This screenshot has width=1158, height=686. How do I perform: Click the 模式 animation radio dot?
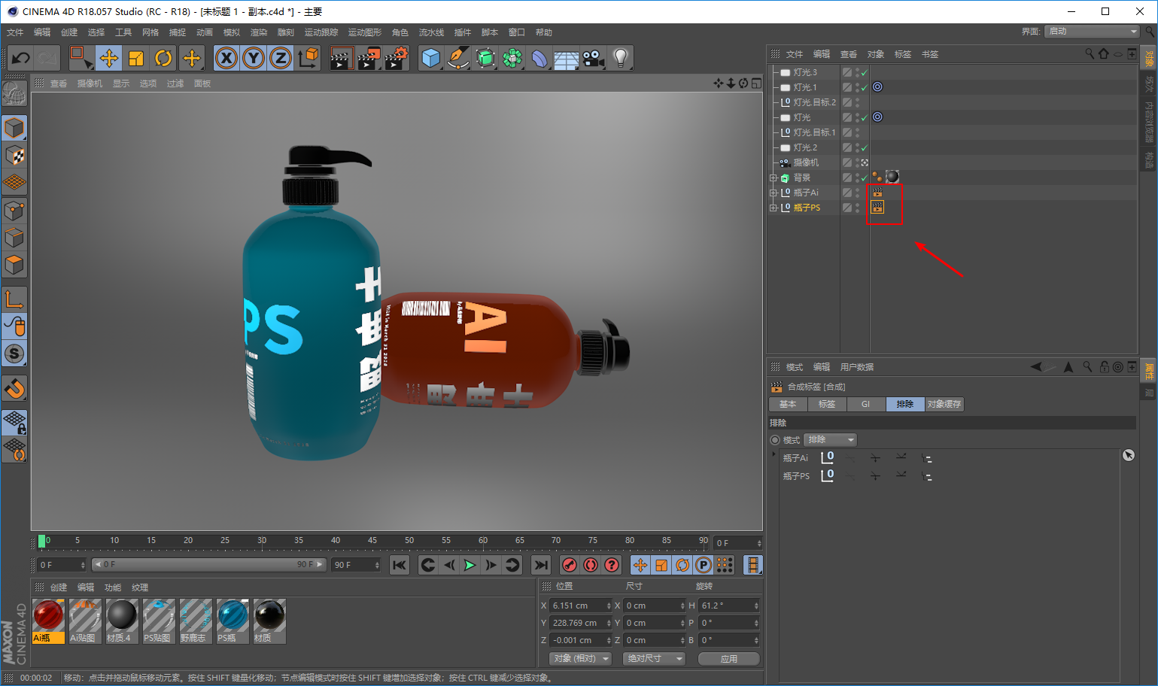point(775,440)
